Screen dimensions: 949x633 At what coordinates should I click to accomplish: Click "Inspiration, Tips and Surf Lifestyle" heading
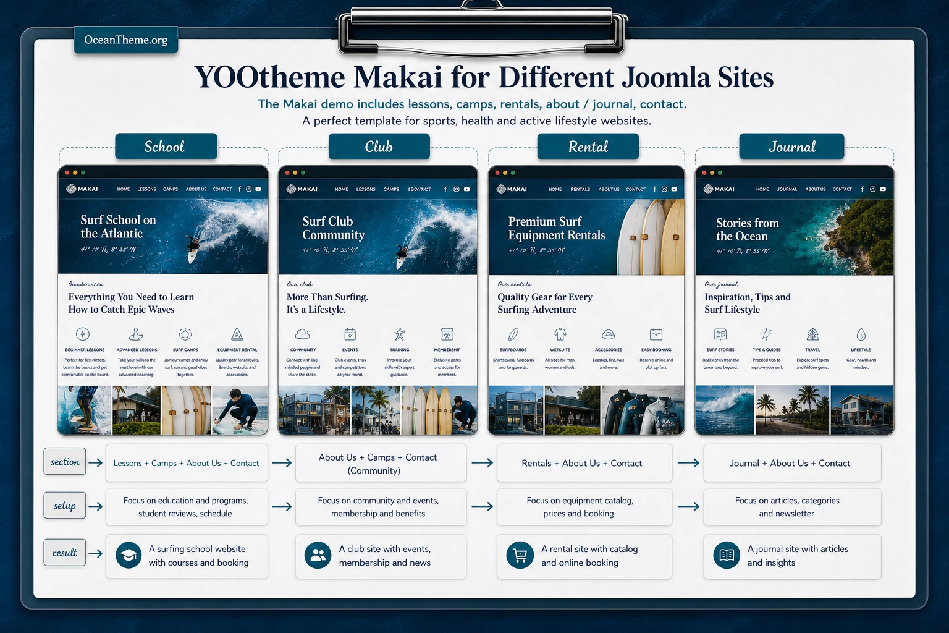pyautogui.click(x=748, y=303)
